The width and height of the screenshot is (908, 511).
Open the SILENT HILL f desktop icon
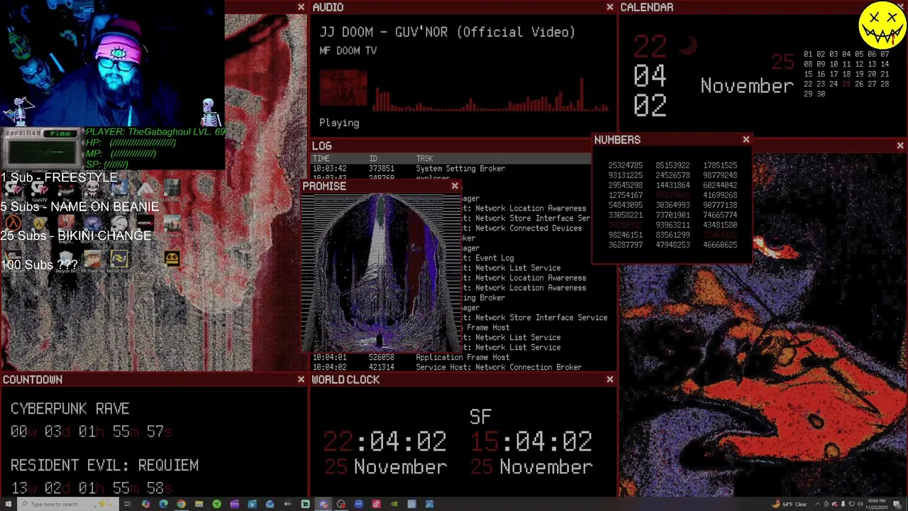tap(172, 188)
